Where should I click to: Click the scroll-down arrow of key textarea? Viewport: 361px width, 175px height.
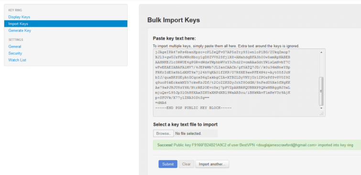coord(321,108)
